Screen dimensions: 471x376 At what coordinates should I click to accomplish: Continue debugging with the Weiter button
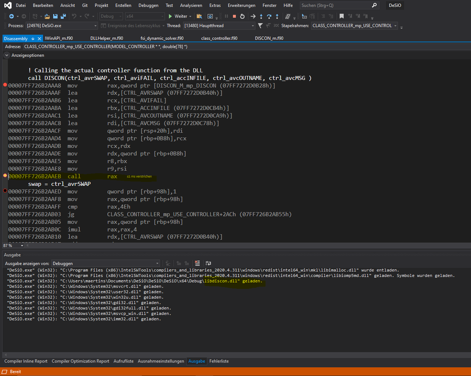pos(178,16)
